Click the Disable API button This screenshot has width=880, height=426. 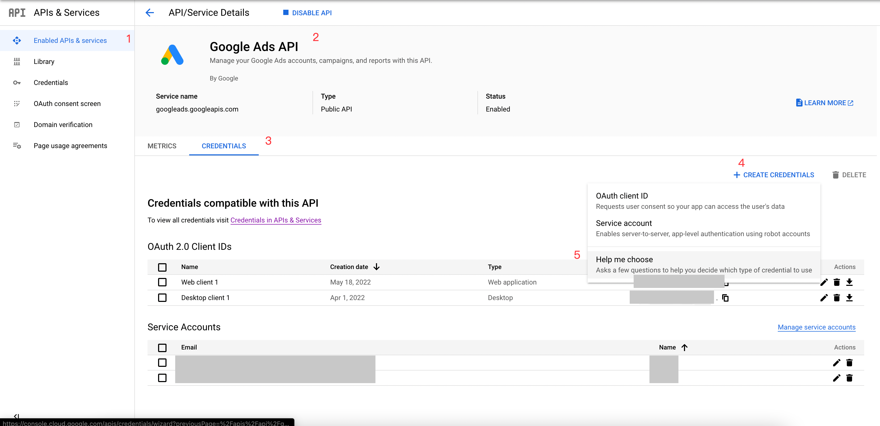[x=307, y=13]
